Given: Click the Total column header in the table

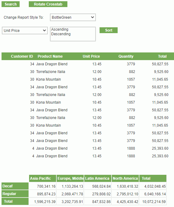Looking at the screenshot, I should [162, 56].
